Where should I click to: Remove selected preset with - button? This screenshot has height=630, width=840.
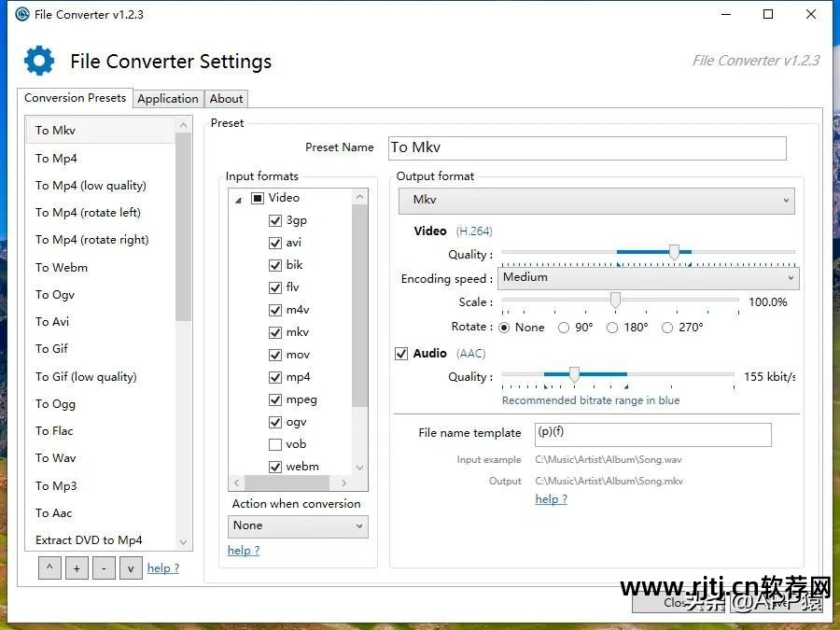point(104,567)
